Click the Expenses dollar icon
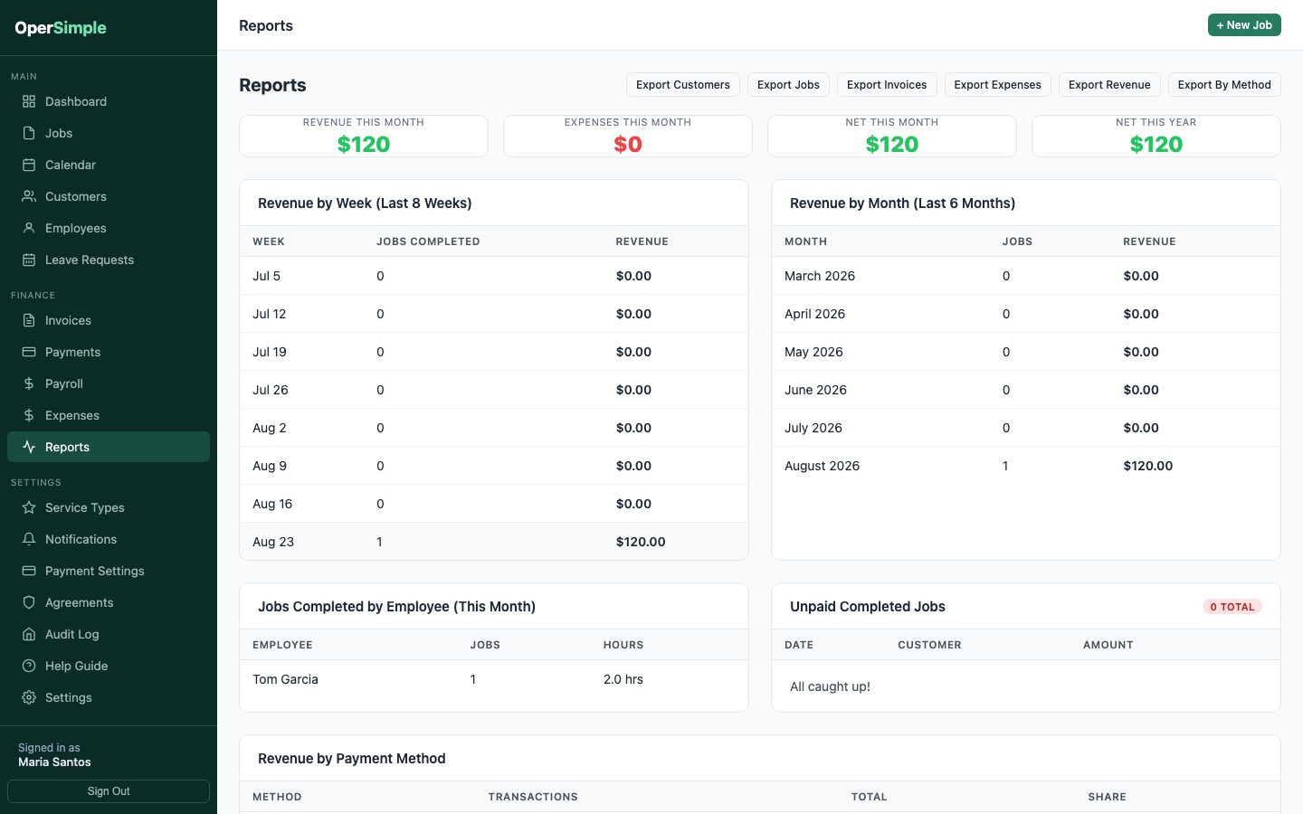The height and width of the screenshot is (814, 1303). point(29,415)
